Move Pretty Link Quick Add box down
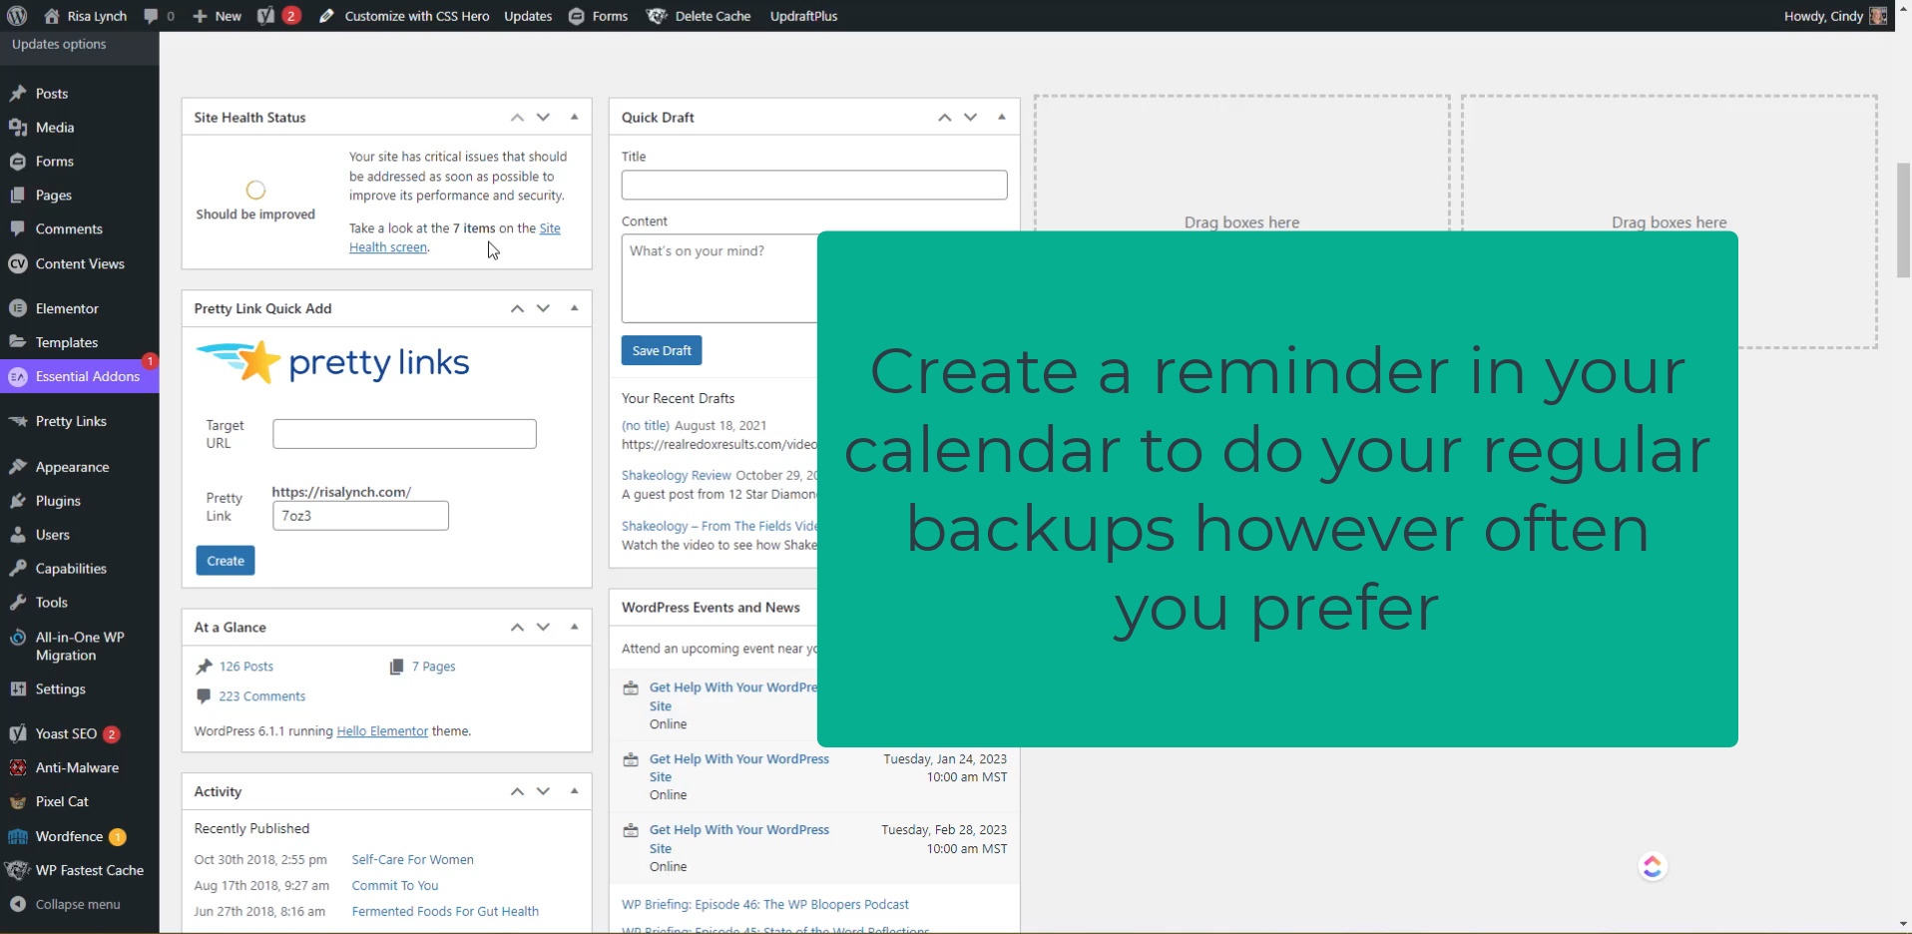Viewport: 1912px width, 934px height. pyautogui.click(x=543, y=308)
